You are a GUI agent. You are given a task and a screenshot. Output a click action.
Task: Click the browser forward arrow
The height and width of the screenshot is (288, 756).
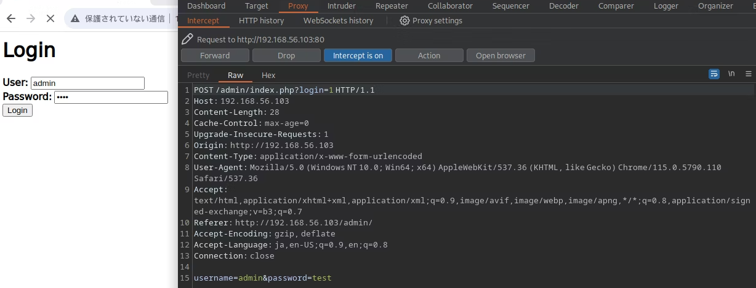(x=31, y=18)
